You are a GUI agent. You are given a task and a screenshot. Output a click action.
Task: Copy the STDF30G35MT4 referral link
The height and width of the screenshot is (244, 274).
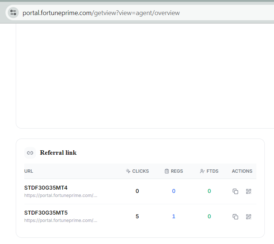(235, 191)
